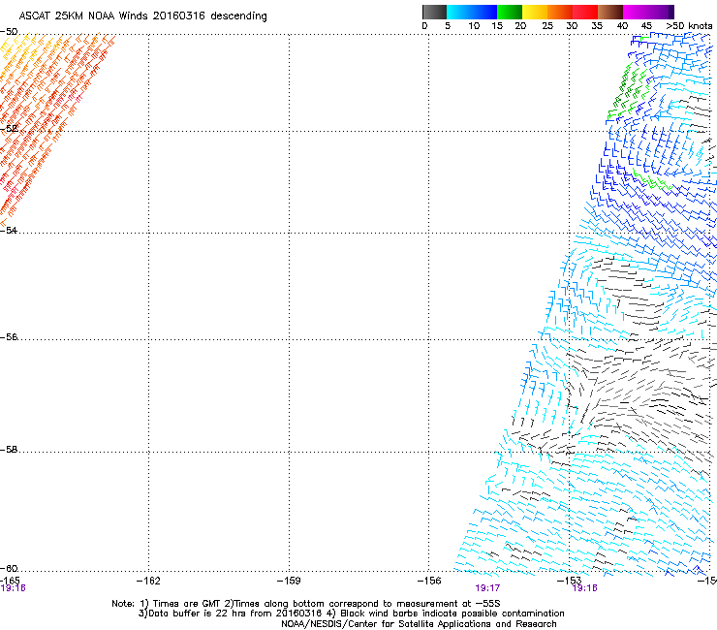717x630 pixels.
Task: Select the yellow 20-25 knots legend segment
Action: 535,12
